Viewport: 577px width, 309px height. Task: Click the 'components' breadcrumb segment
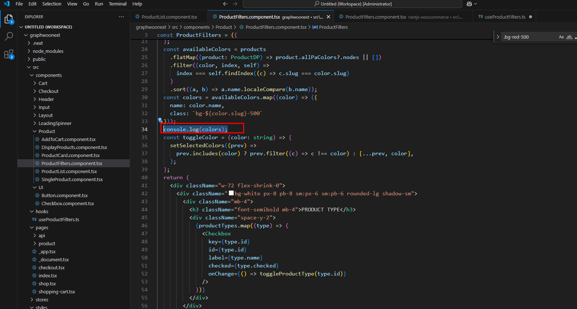click(x=196, y=27)
